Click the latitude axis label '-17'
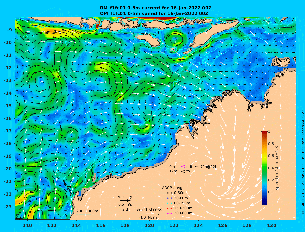305x232 pixels. (8, 131)
